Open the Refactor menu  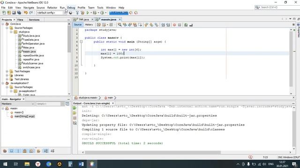coord(52,7)
